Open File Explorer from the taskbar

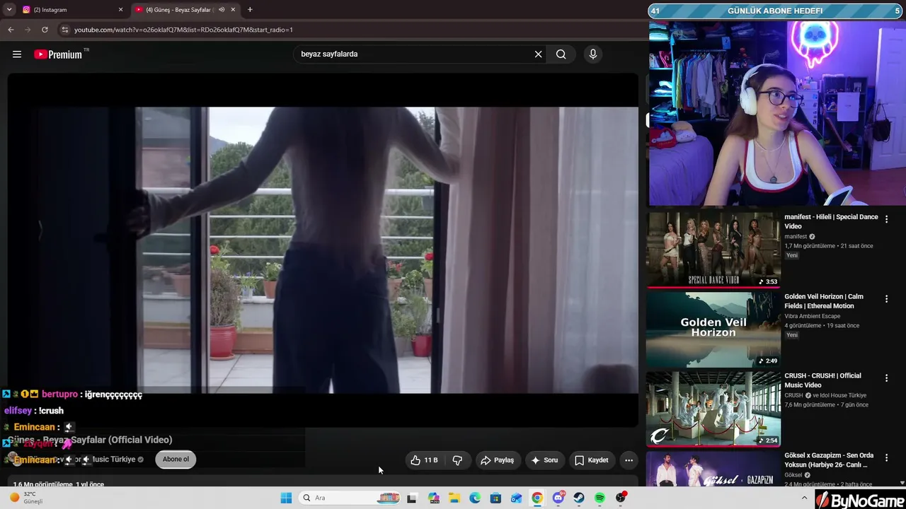454,498
